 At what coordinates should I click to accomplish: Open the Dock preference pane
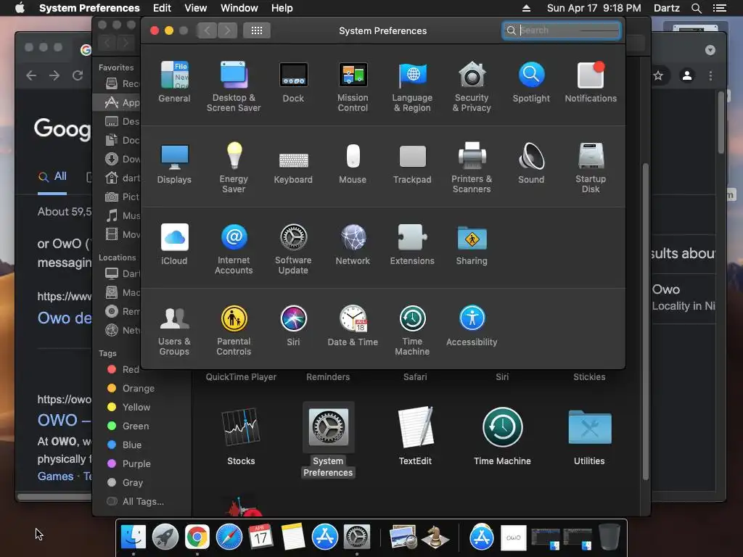293,83
